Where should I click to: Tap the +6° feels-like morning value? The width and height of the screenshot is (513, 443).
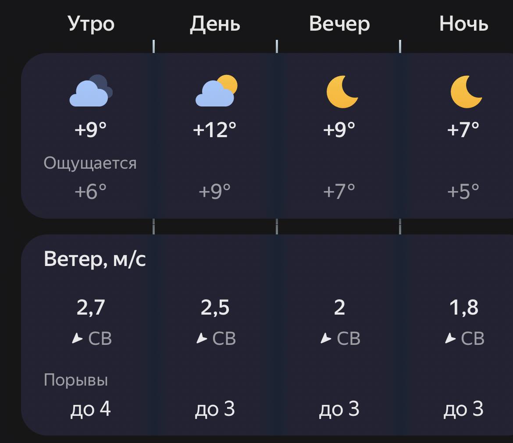coord(91,191)
